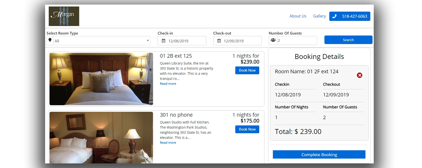This screenshot has height=168, width=422.
Task: Open the Gallery page
Action: coord(319,16)
